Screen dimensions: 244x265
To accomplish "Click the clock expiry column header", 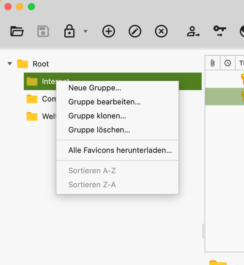I will tap(228, 63).
